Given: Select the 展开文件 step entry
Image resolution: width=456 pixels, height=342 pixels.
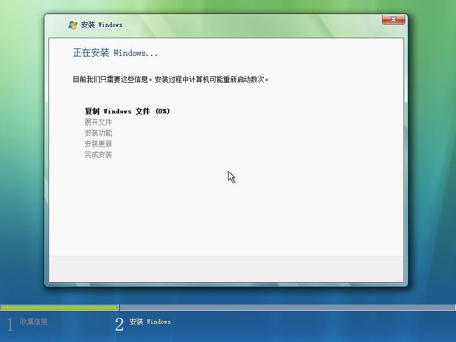Looking at the screenshot, I should point(97,122).
